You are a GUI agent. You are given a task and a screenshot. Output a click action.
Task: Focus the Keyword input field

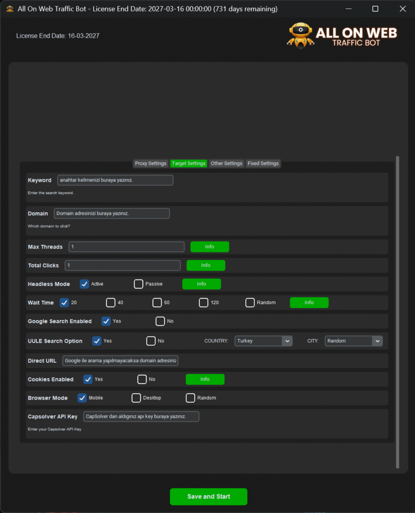[x=115, y=180]
